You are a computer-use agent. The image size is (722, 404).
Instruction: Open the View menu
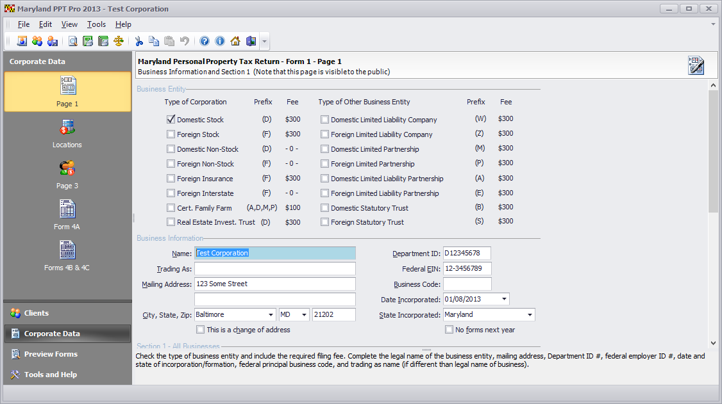(x=69, y=24)
